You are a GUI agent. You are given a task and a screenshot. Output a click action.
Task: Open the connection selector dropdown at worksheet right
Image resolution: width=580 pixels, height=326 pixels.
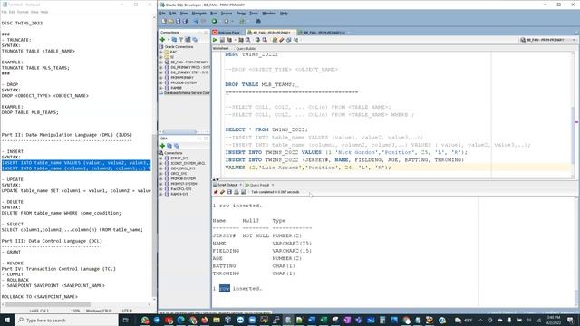574,40
